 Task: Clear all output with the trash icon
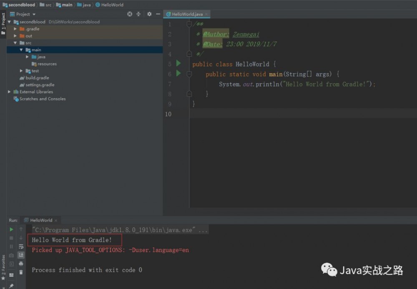coord(21,272)
